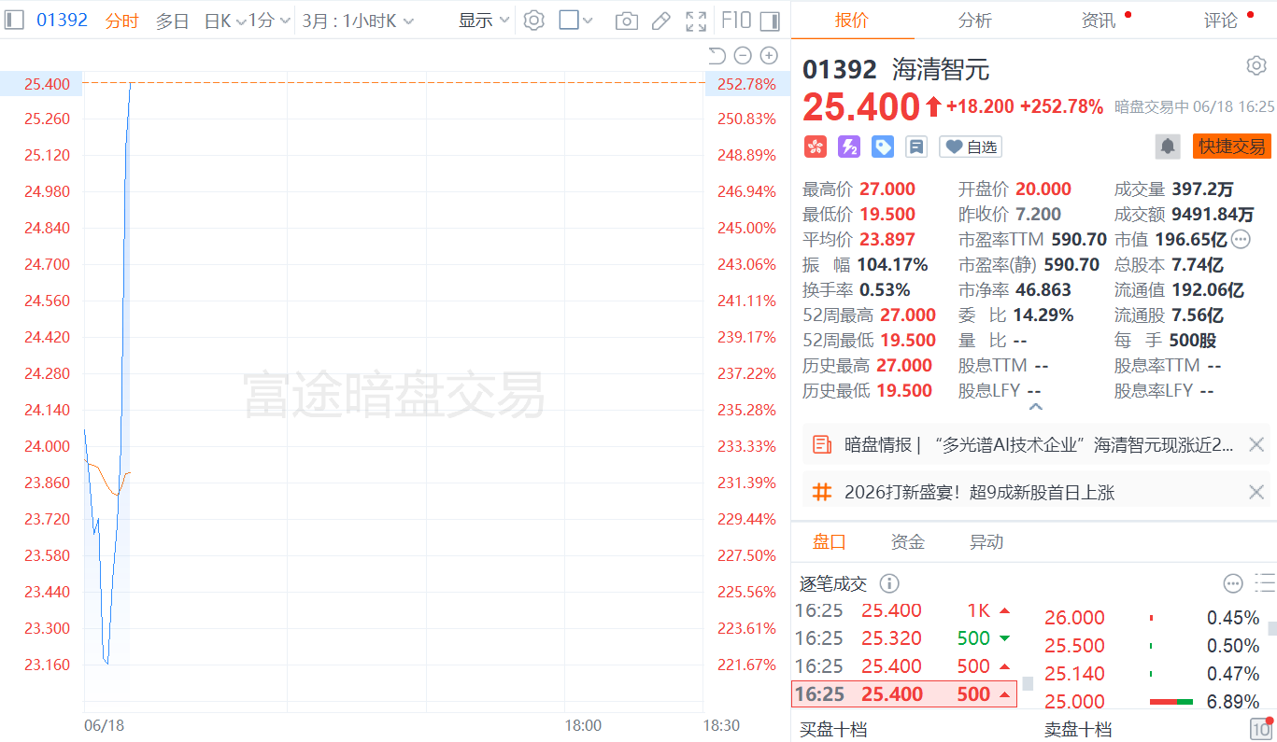The image size is (1277, 742).
Task: Select the 评论 tab
Action: [1221, 21]
